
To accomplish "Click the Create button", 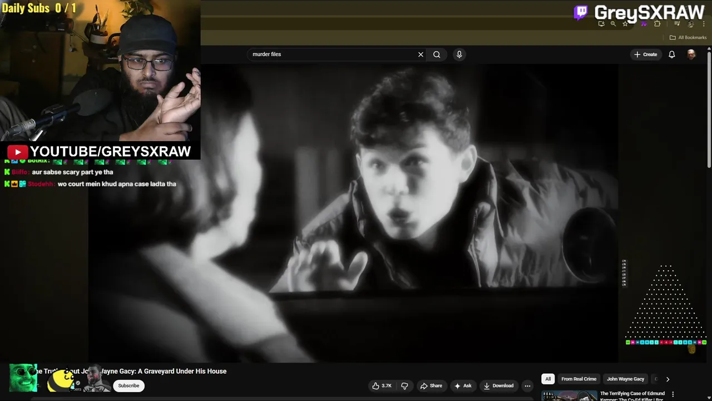I will tap(645, 54).
